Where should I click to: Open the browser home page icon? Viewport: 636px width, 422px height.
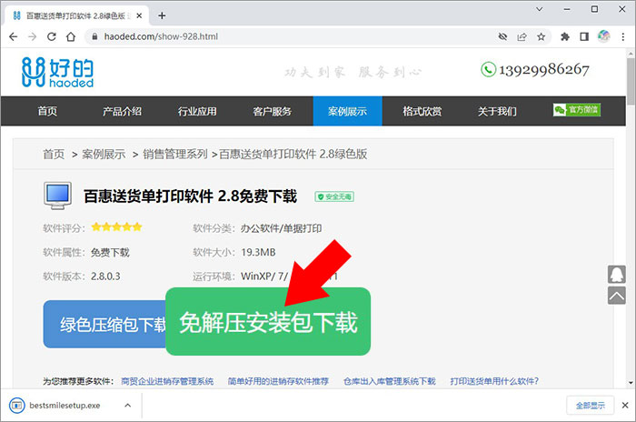pyautogui.click(x=71, y=36)
